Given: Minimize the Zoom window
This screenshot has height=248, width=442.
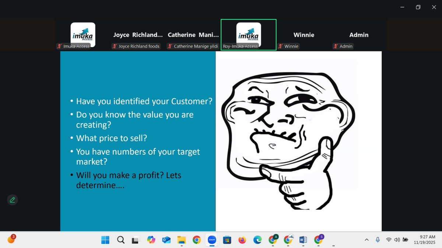Looking at the screenshot, I should click(402, 7).
